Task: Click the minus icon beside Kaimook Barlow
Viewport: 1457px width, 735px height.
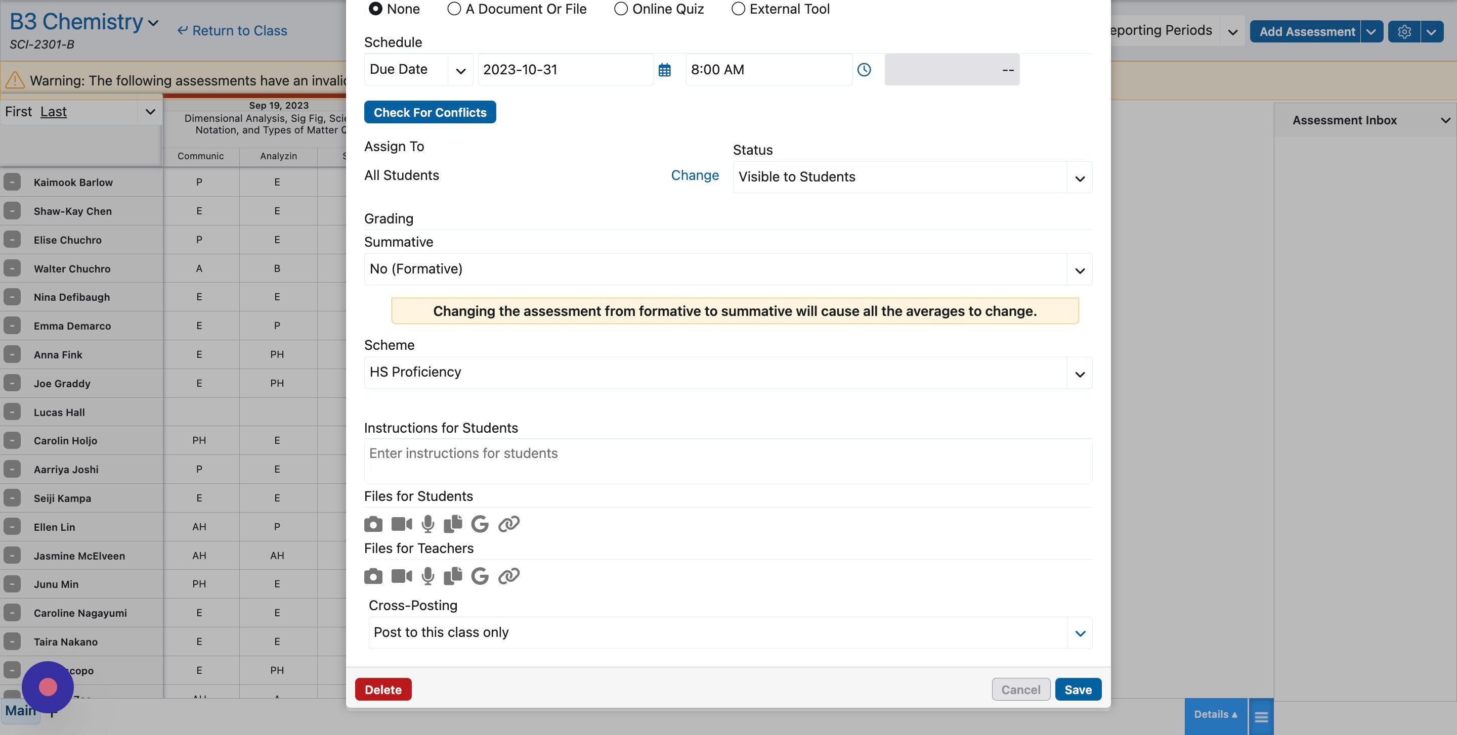Action: pos(12,182)
